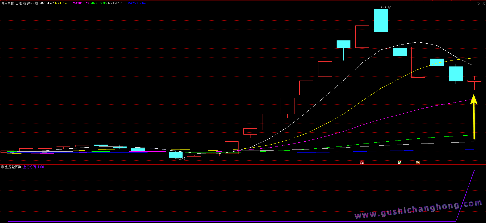Expand the 金龙轮回副 sub-chart dropdown arrow
This screenshot has height=223, width=486.
pos(2,167)
